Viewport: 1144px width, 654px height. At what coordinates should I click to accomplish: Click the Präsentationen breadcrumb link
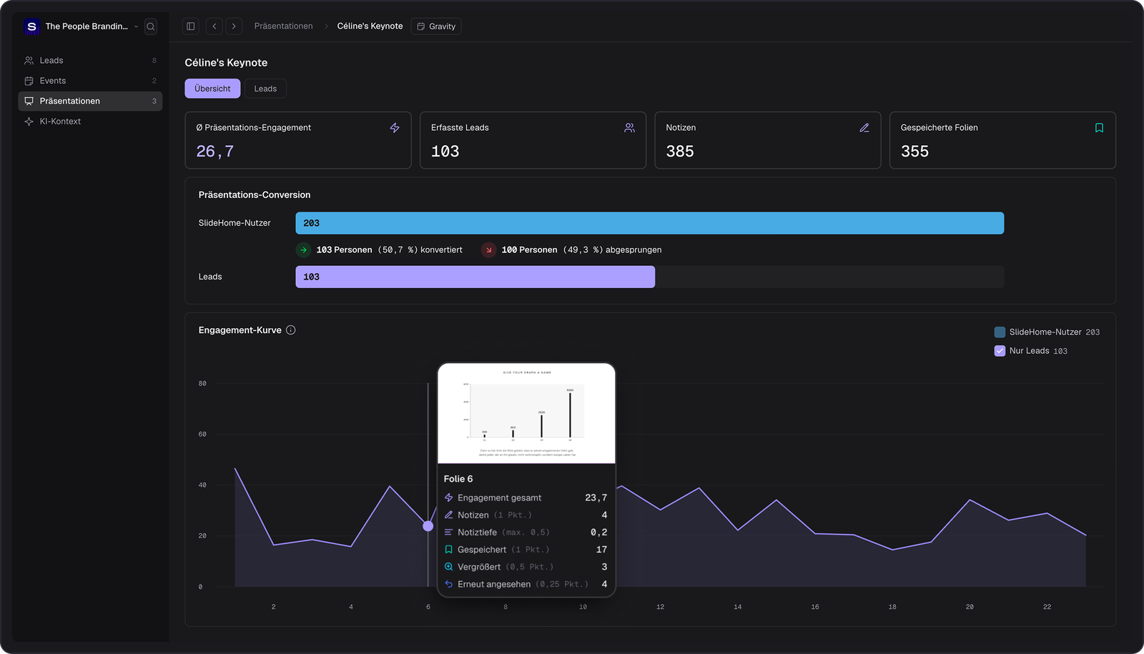point(283,26)
